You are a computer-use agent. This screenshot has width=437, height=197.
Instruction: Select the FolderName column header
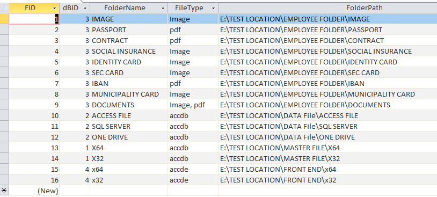coord(129,8)
